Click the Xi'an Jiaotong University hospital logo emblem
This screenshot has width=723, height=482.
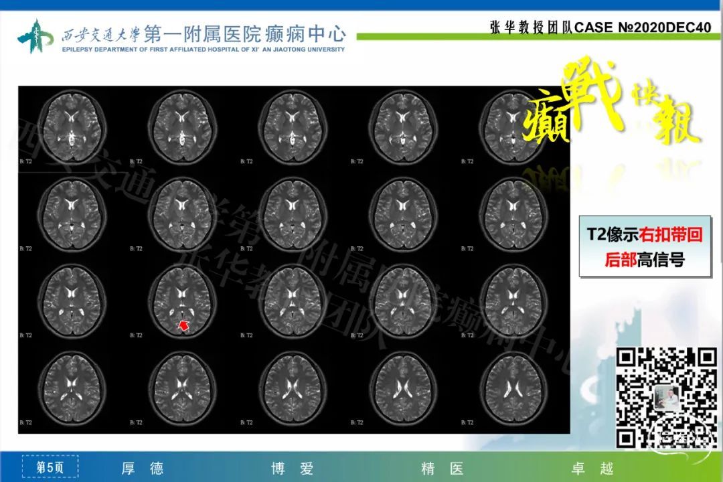point(35,36)
